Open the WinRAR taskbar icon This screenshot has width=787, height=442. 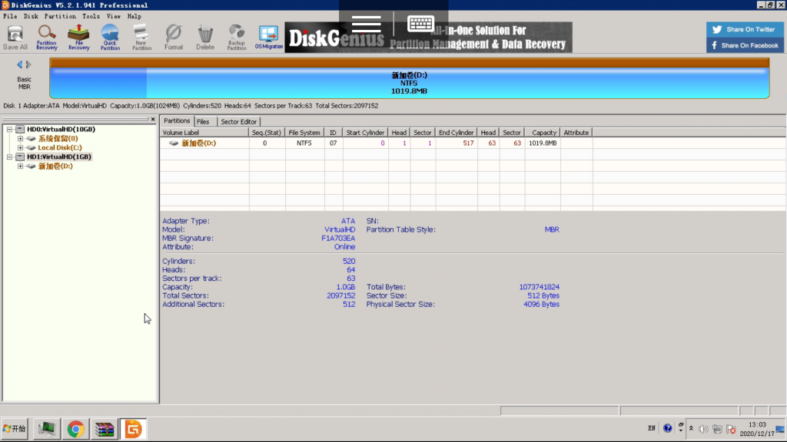click(x=105, y=430)
